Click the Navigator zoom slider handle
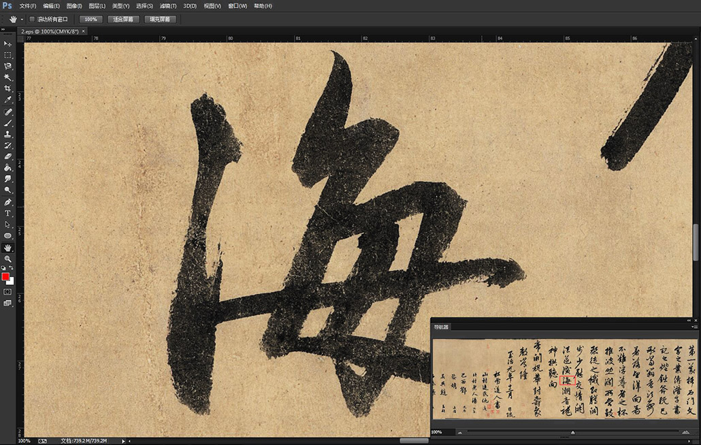Image resolution: width=701 pixels, height=445 pixels. 572,433
